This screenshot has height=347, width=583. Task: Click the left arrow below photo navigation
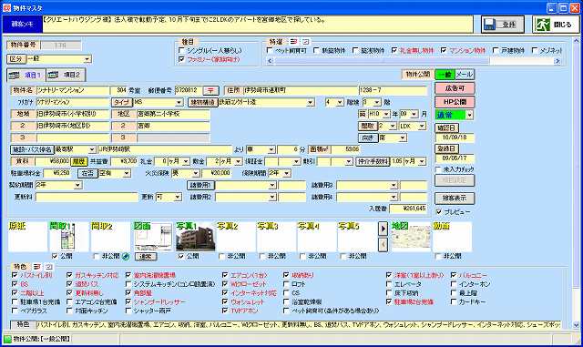coord(383,244)
